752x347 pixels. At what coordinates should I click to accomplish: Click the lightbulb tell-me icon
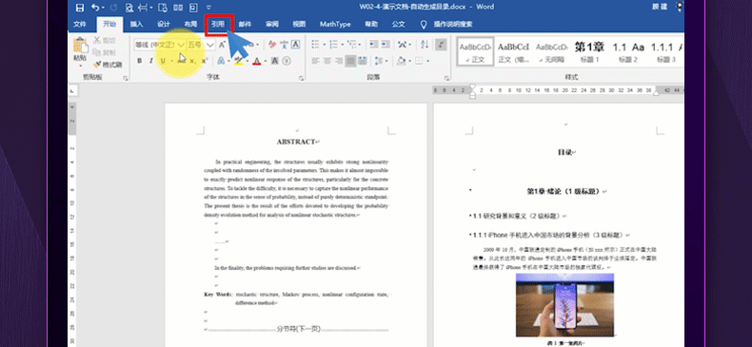click(424, 25)
